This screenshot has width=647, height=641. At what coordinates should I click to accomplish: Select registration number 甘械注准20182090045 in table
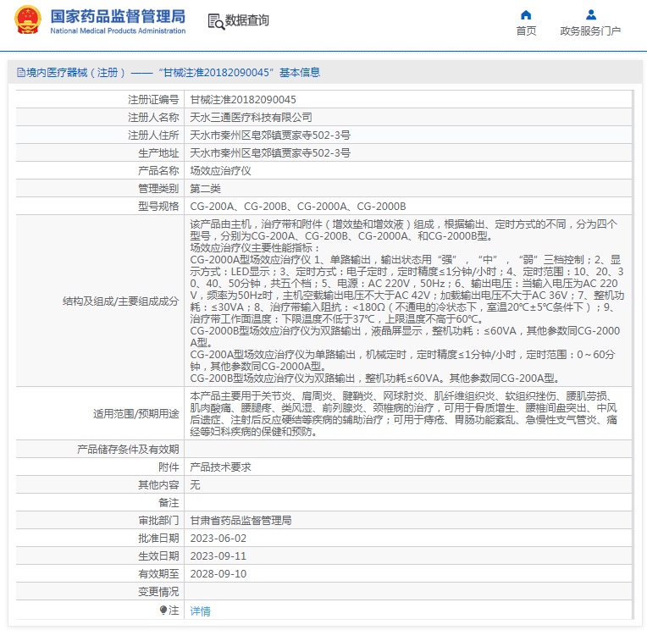(243, 99)
